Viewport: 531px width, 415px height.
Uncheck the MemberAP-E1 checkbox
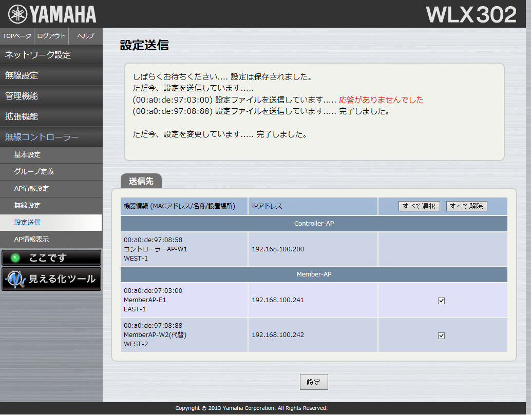pos(441,301)
